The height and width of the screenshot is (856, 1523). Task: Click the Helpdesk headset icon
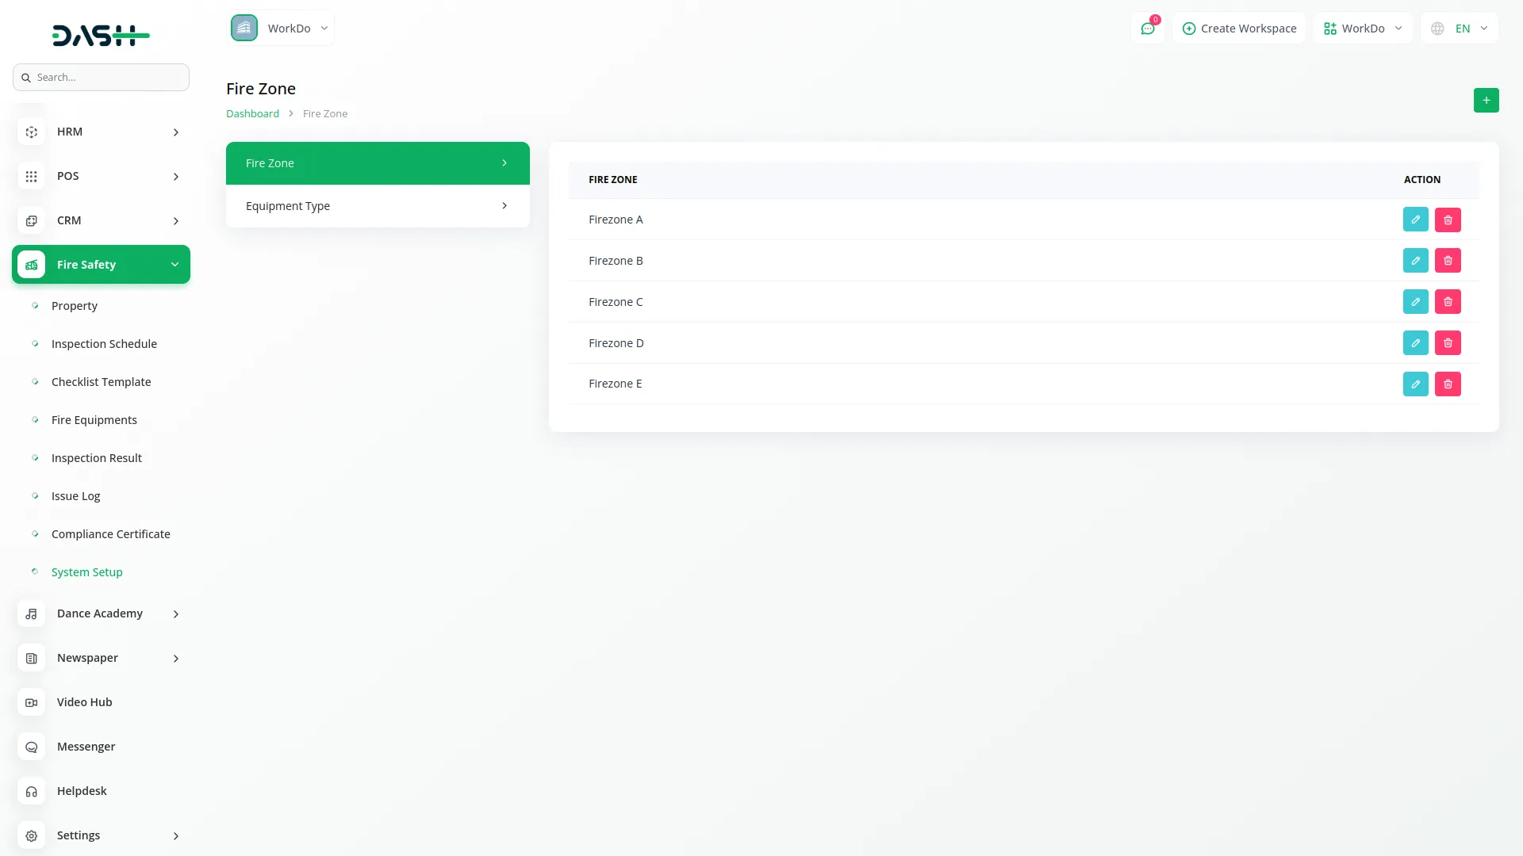32,791
